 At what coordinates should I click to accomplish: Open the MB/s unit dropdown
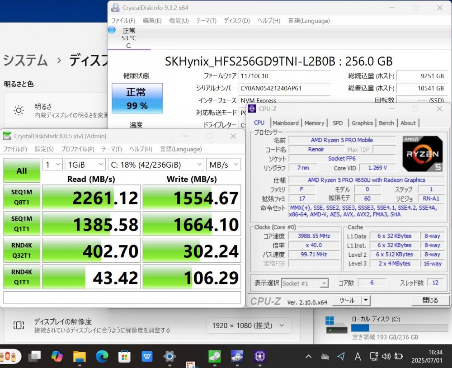223,165
